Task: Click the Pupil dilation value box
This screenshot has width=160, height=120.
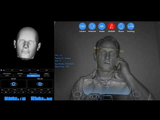Action: coord(7,76)
